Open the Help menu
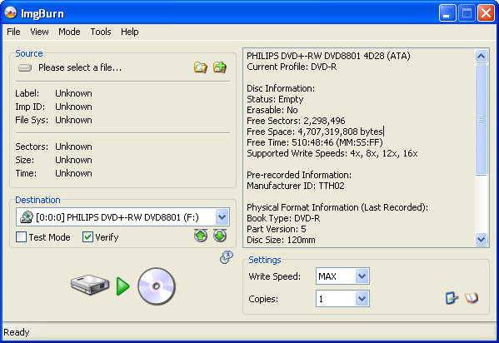Screen dimensions: 499x343 [129, 32]
